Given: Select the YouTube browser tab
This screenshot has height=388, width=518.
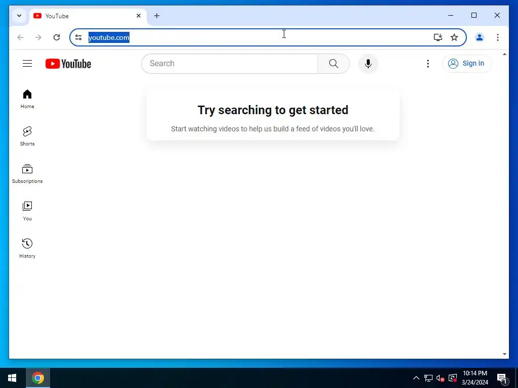Looking at the screenshot, I should tap(88, 16).
